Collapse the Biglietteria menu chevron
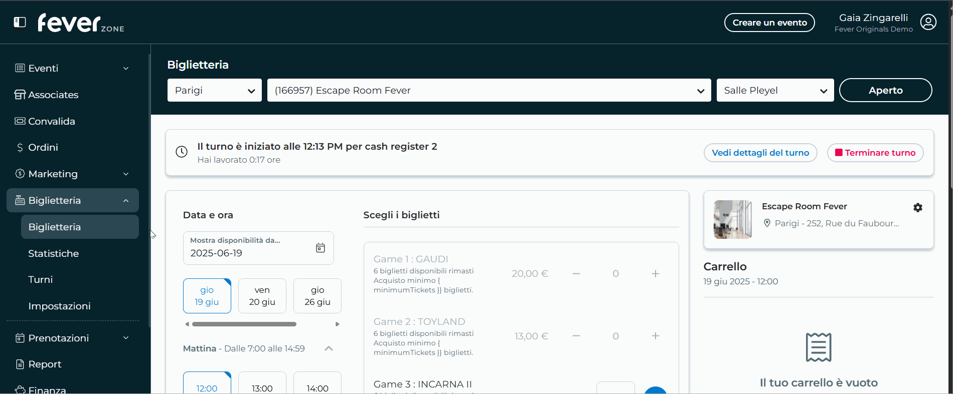Image resolution: width=953 pixels, height=394 pixels. pos(126,200)
